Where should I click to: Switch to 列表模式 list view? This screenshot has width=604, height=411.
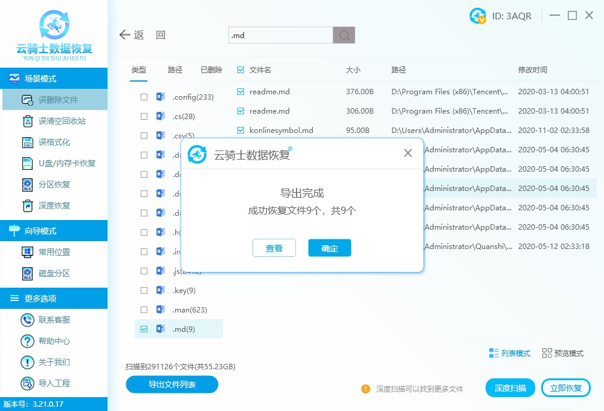[509, 353]
